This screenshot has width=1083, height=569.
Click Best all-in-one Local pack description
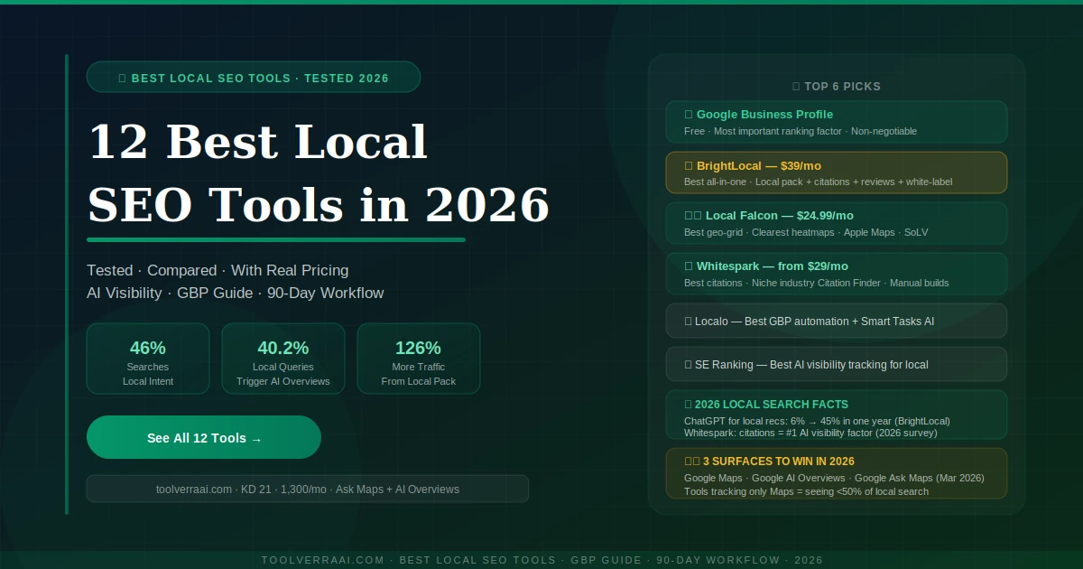click(818, 182)
